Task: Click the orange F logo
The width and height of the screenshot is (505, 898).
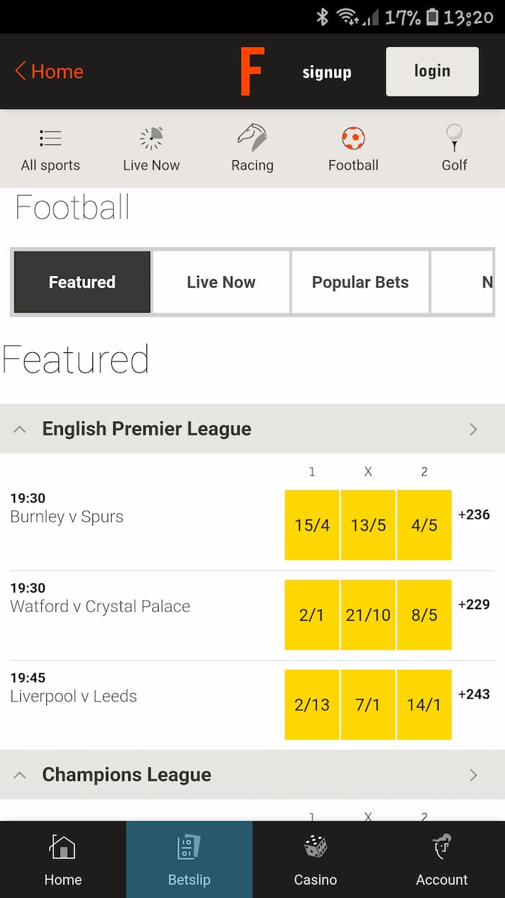Action: [x=252, y=71]
